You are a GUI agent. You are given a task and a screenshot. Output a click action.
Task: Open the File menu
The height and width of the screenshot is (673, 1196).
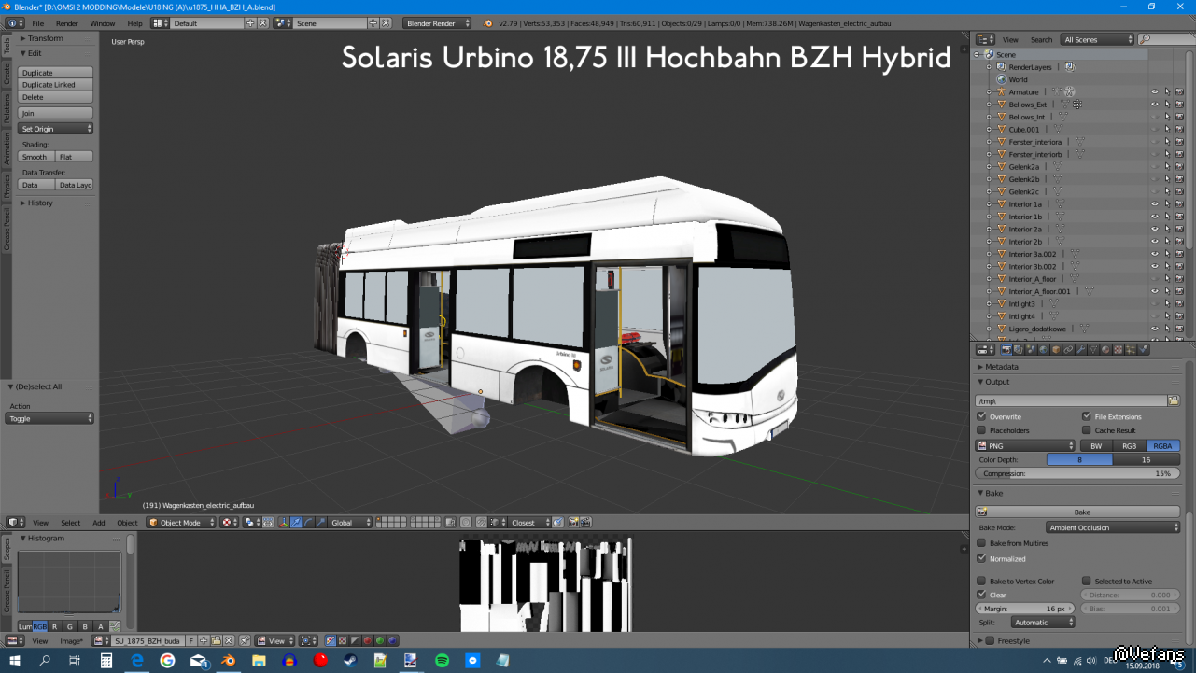[38, 23]
